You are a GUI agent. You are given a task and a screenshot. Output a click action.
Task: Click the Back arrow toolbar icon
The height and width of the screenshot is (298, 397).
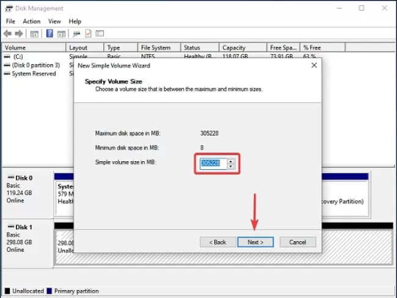7,34
